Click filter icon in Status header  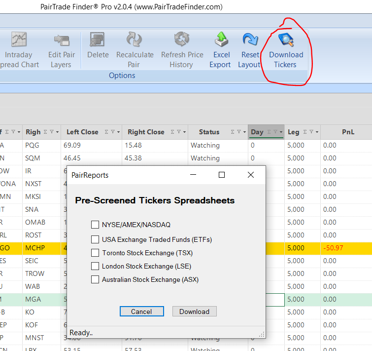(x=239, y=132)
